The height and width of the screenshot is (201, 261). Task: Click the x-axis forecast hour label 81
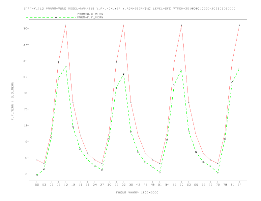[x=232, y=185]
